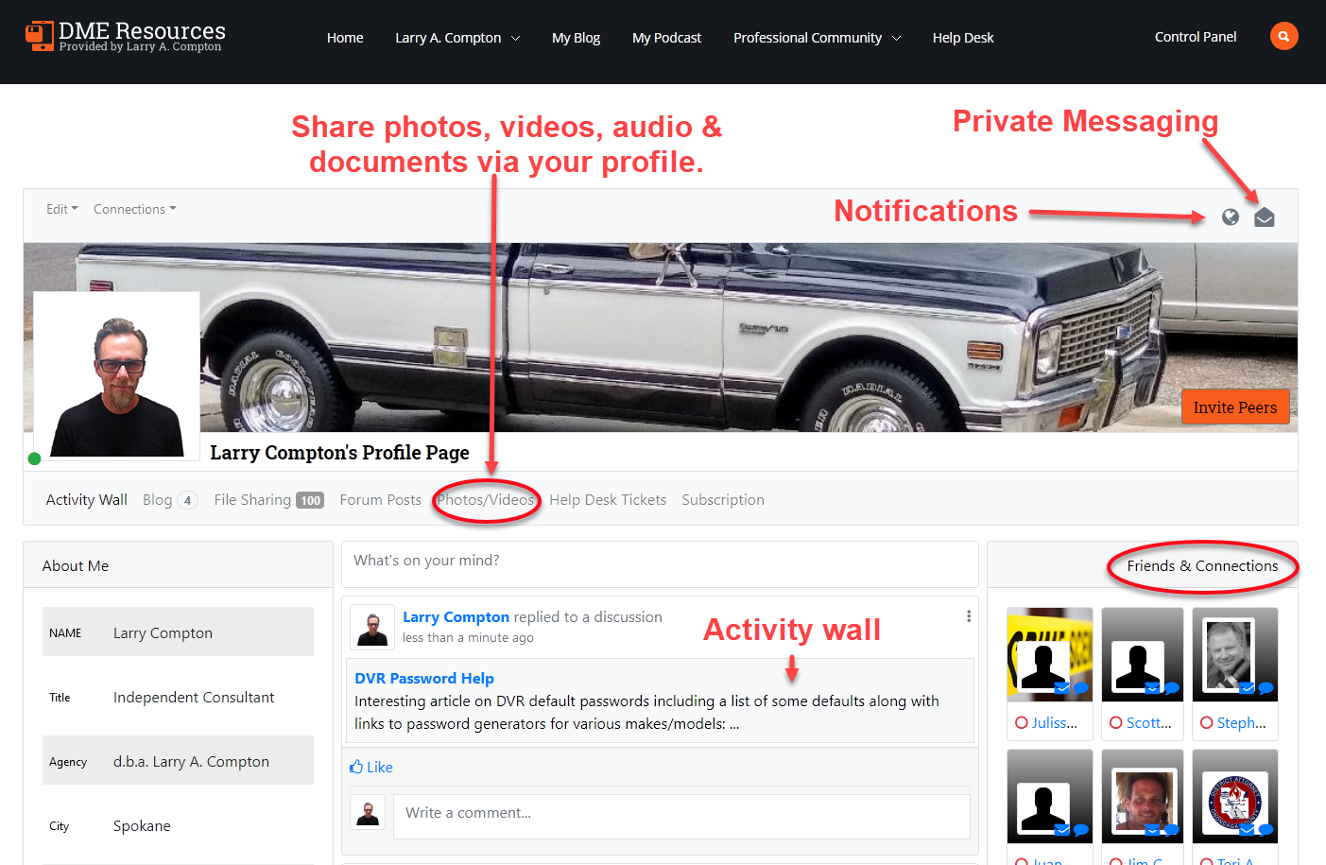Expand the Connections dropdown
Image resolution: width=1326 pixels, height=865 pixels.
134,209
